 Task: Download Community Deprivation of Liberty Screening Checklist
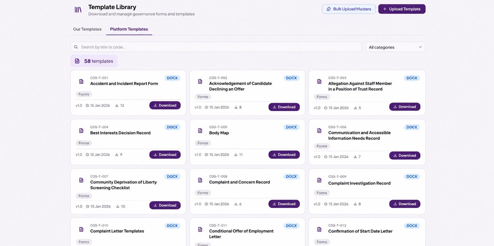(165, 205)
